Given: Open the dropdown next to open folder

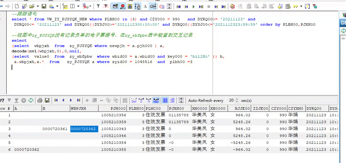Looking at the screenshot, I should [x=37, y=6].
